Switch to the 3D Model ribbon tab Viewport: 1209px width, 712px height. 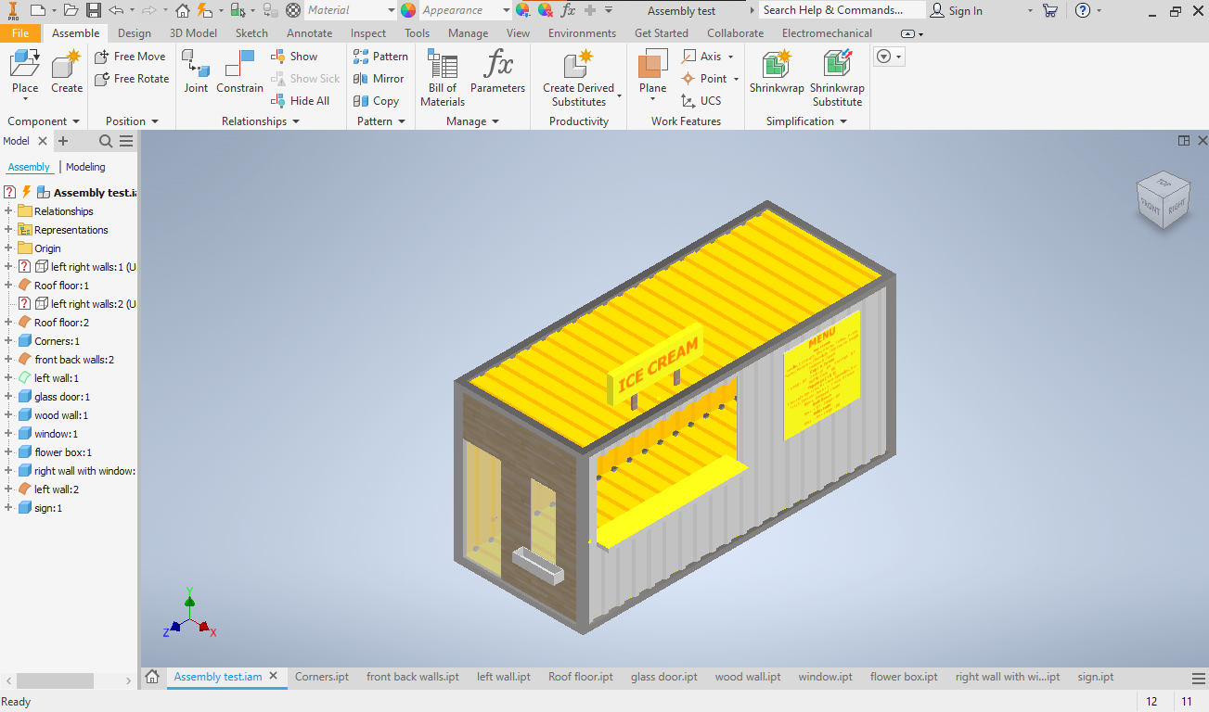click(x=193, y=33)
